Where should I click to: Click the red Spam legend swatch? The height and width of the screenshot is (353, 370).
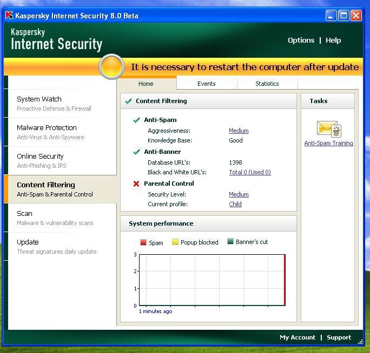pyautogui.click(x=143, y=242)
